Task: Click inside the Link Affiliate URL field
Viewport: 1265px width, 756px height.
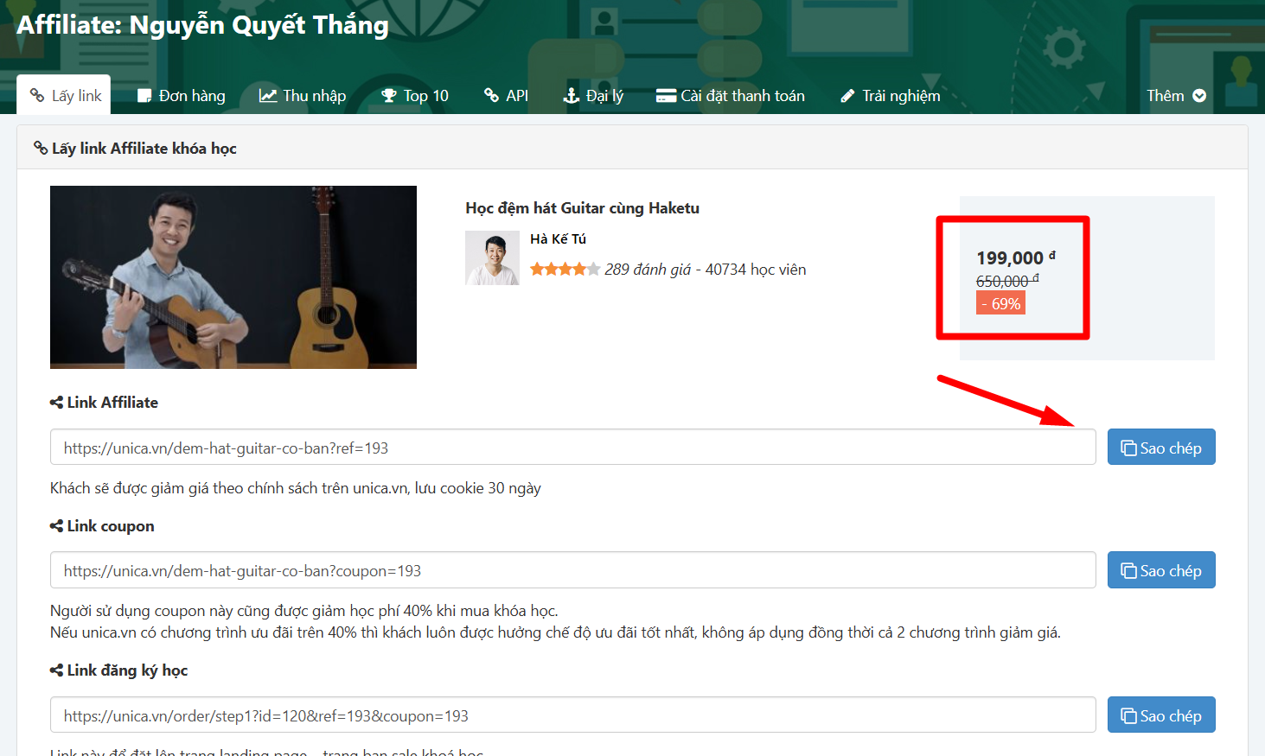Action: tap(572, 448)
